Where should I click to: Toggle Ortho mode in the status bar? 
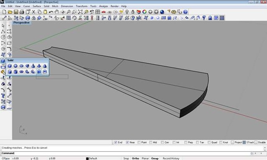[x=135, y=158]
